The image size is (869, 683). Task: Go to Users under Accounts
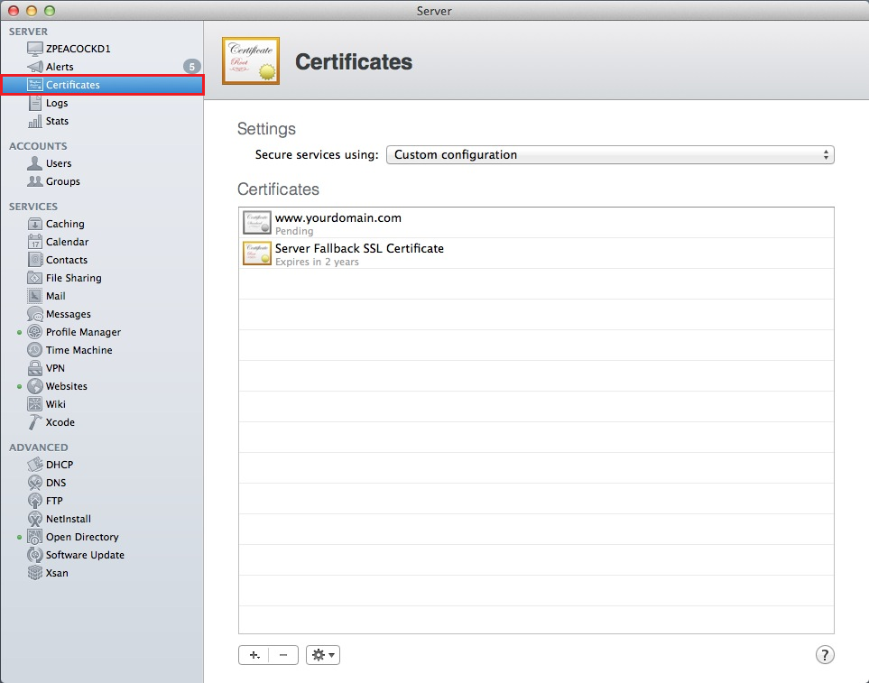(59, 163)
